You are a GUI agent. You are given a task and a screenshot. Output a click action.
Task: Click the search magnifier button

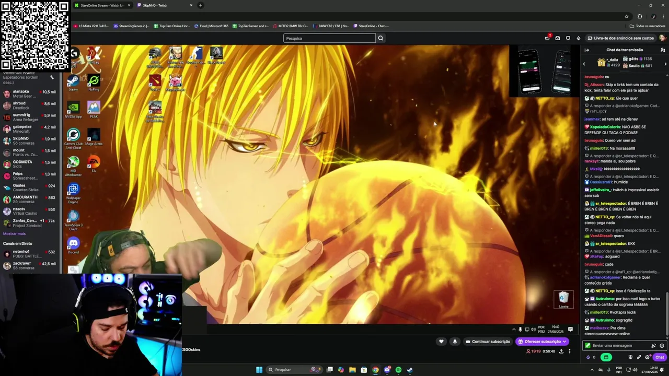click(380, 38)
